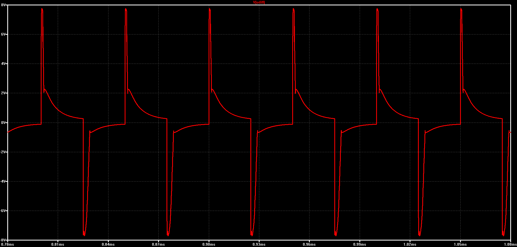Viewport: 517px width, 247px height.
Task: Click the 0.90ms time axis label
Action: coord(209,245)
